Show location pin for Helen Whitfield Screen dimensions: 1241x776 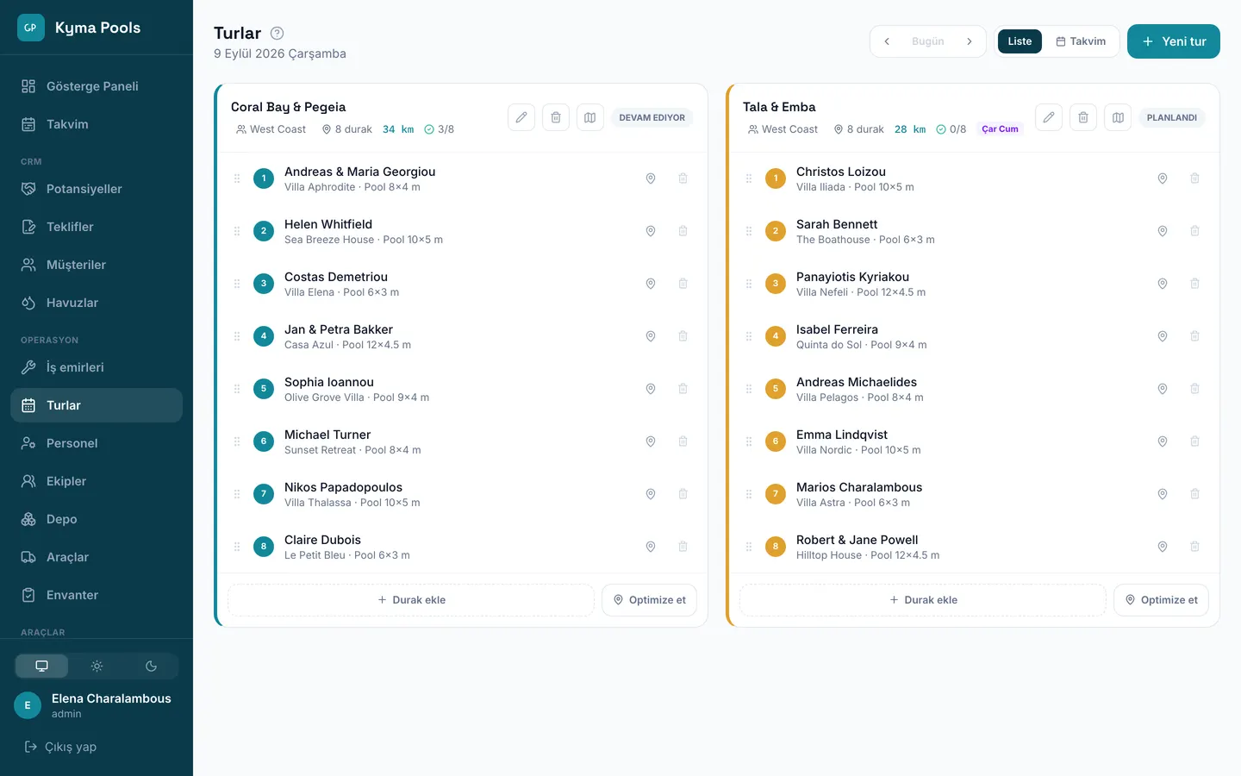(x=651, y=231)
